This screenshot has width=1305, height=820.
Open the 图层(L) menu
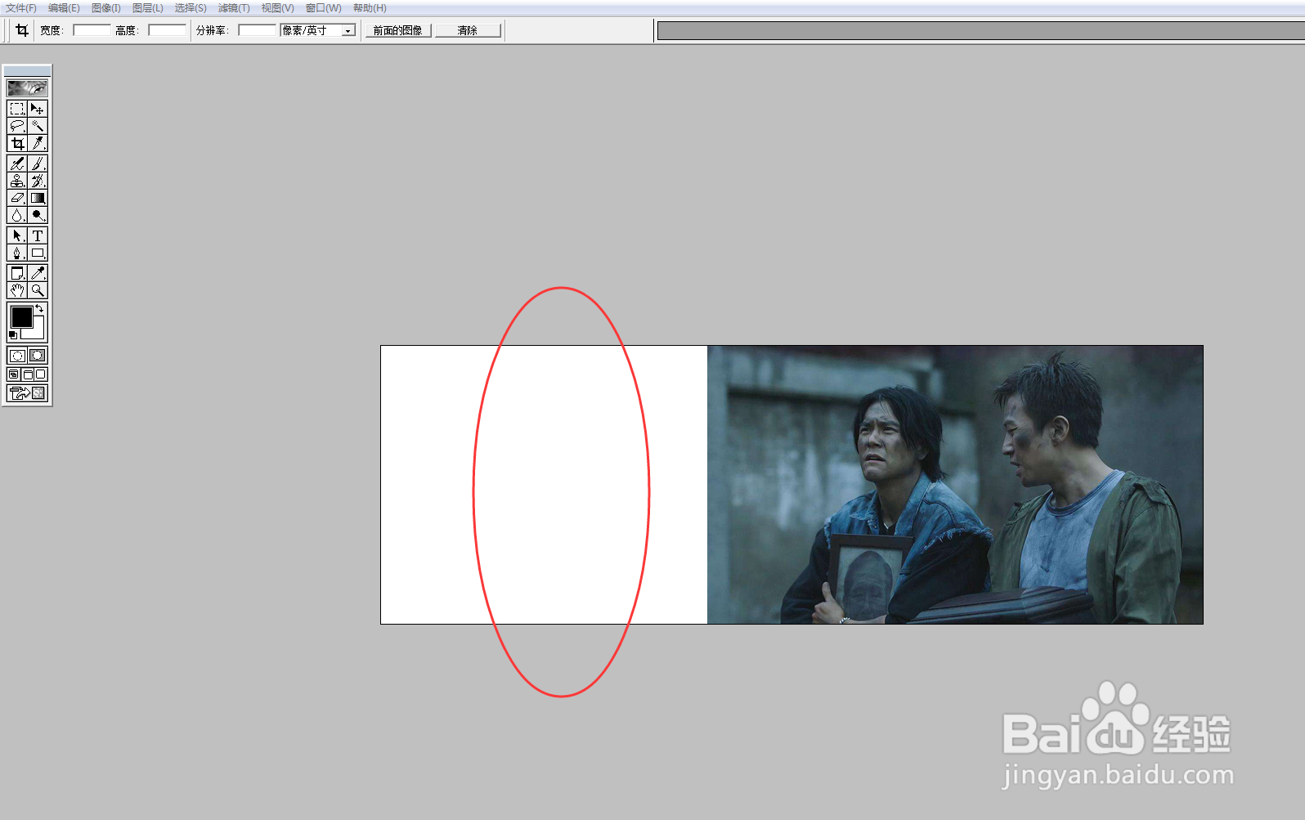point(148,8)
